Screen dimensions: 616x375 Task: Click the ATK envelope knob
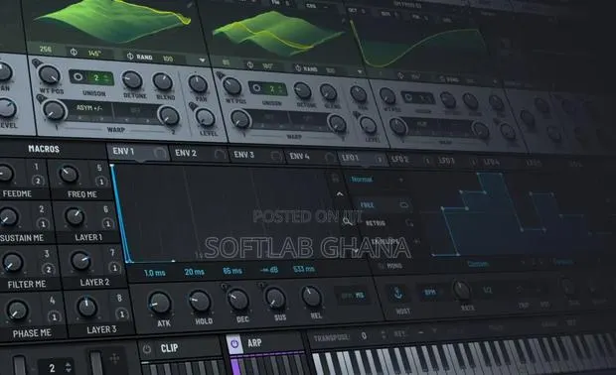coord(160,303)
